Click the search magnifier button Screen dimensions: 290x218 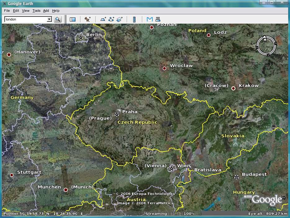[58, 19]
